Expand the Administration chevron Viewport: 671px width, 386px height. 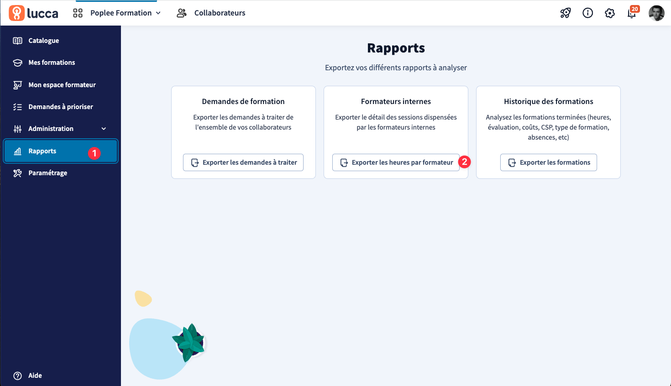tap(104, 129)
